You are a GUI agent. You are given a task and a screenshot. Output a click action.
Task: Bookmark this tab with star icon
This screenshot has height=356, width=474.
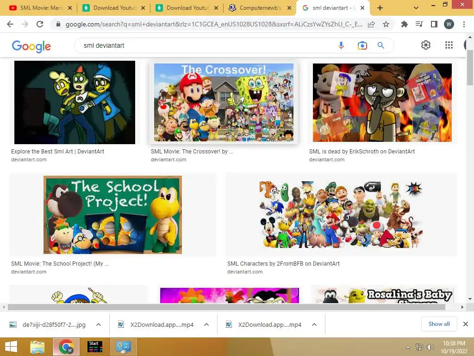click(386, 24)
